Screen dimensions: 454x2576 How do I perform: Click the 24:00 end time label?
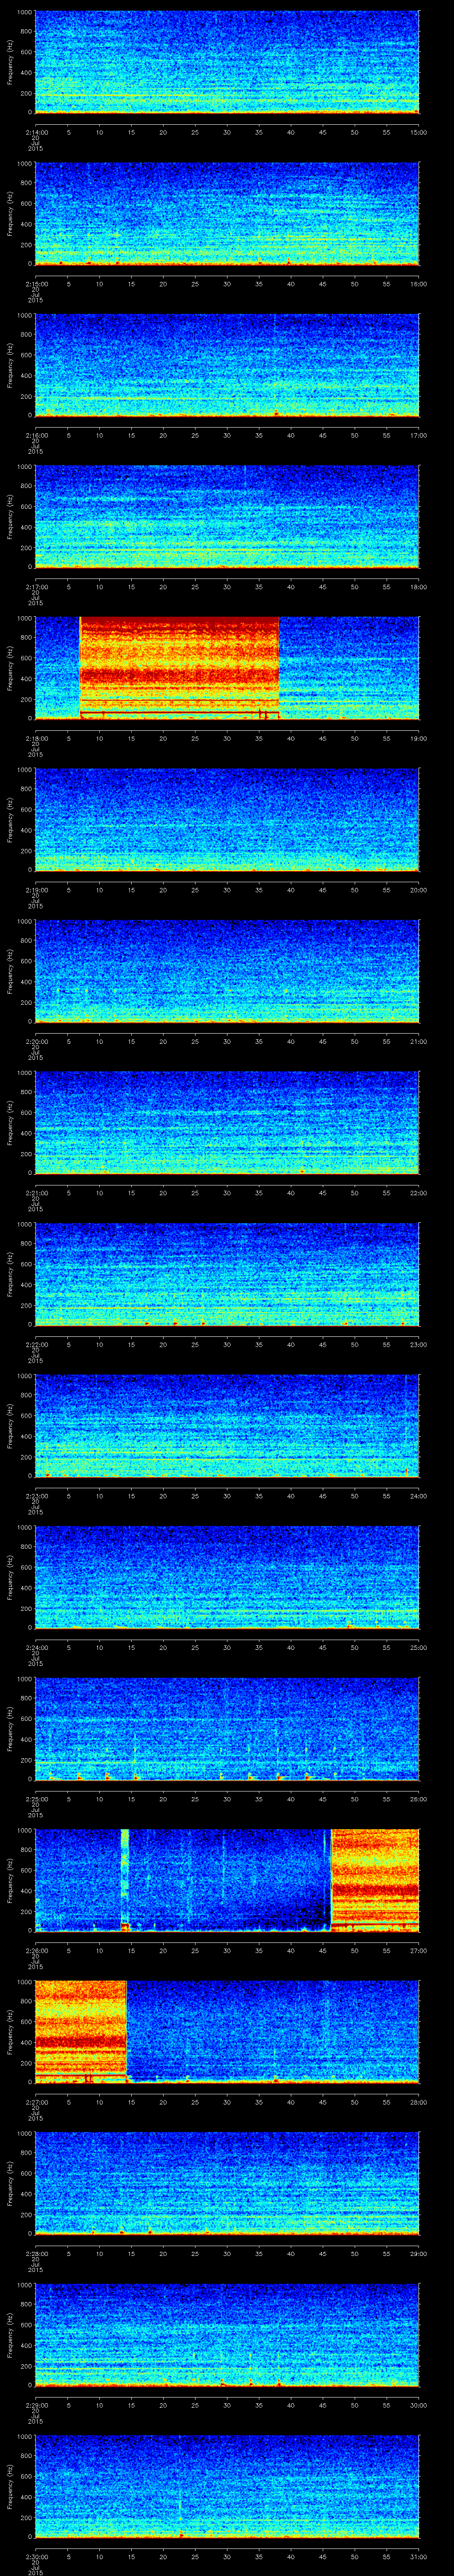418,1495
